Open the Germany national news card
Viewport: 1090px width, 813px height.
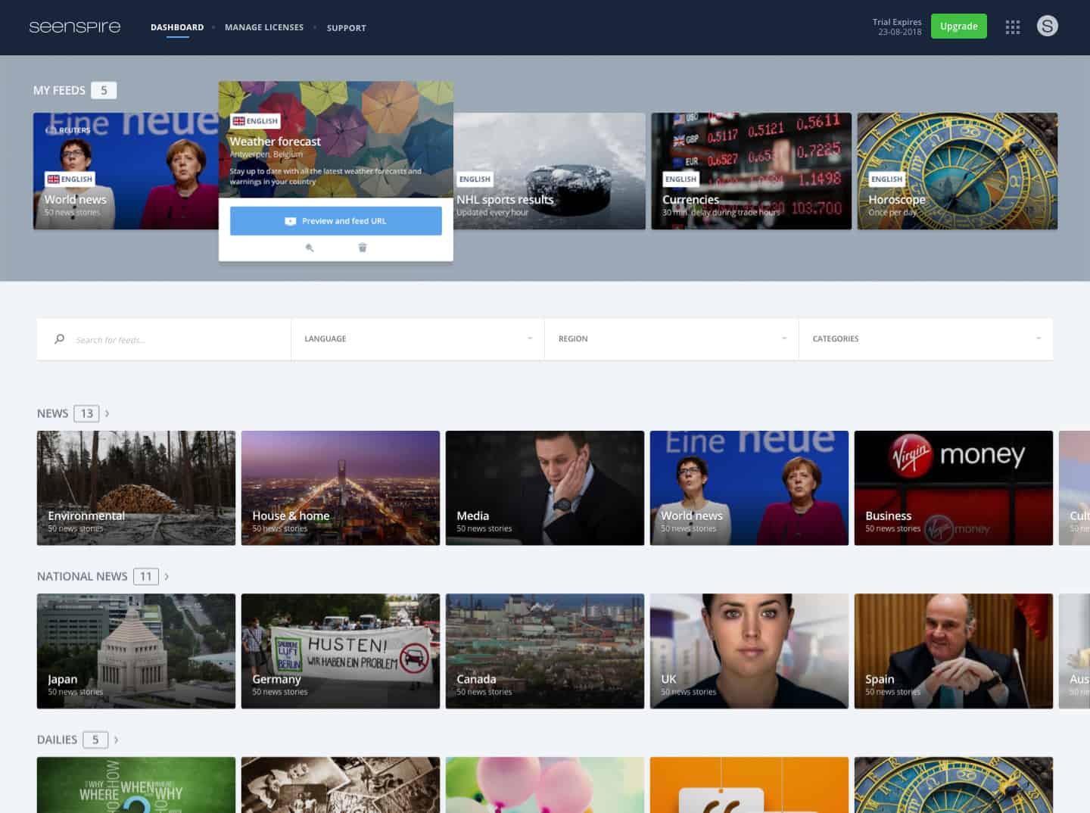pyautogui.click(x=341, y=651)
